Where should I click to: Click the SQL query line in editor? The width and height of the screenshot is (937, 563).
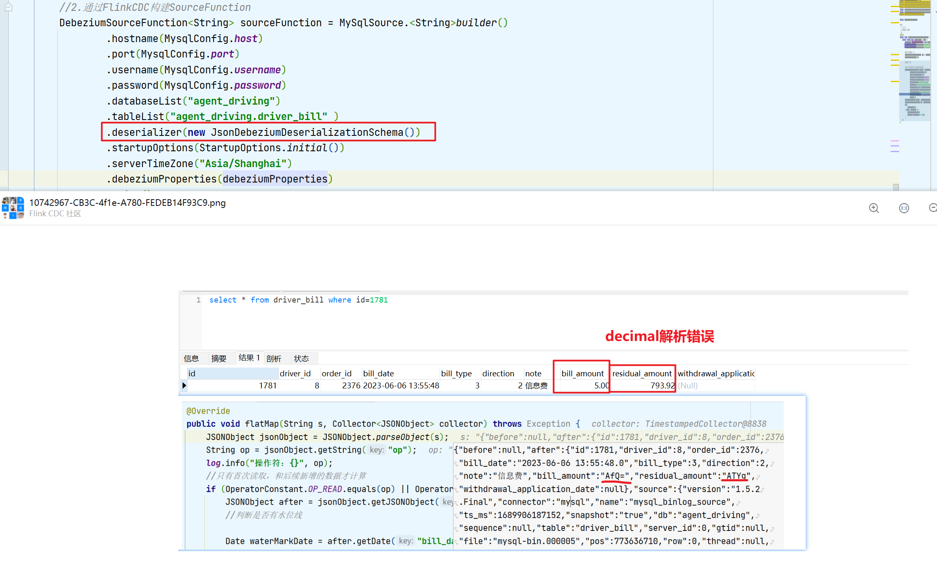pyautogui.click(x=298, y=300)
